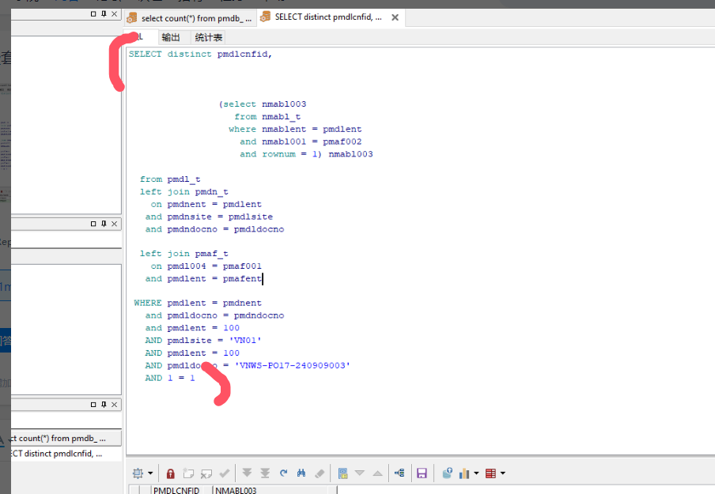Image resolution: width=715 pixels, height=494 pixels.
Task: Expand the red grid table dropdown arrow
Action: pyautogui.click(x=503, y=473)
